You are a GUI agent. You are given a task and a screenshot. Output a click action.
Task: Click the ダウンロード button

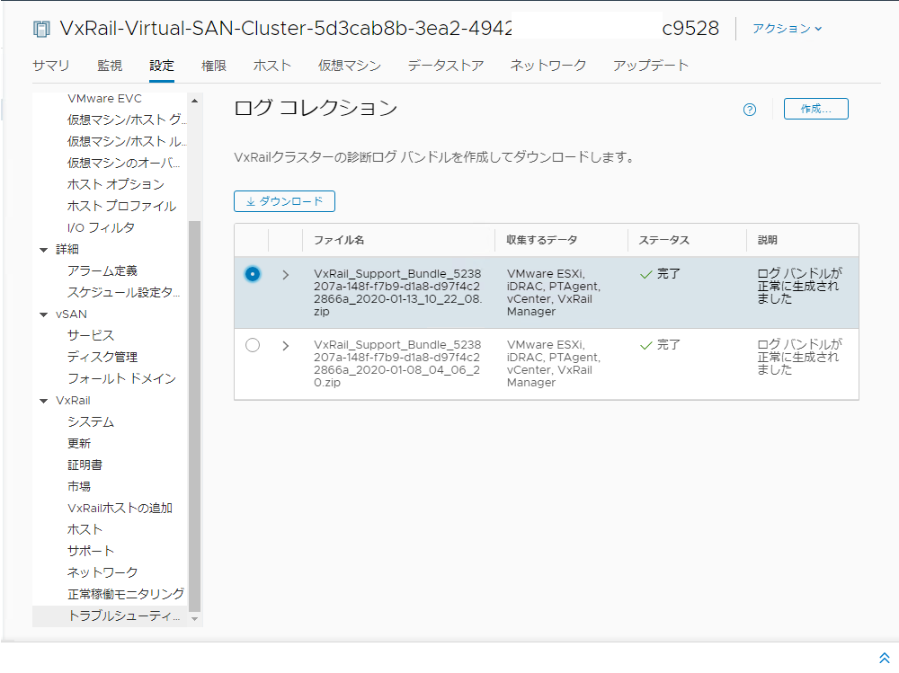tap(284, 201)
